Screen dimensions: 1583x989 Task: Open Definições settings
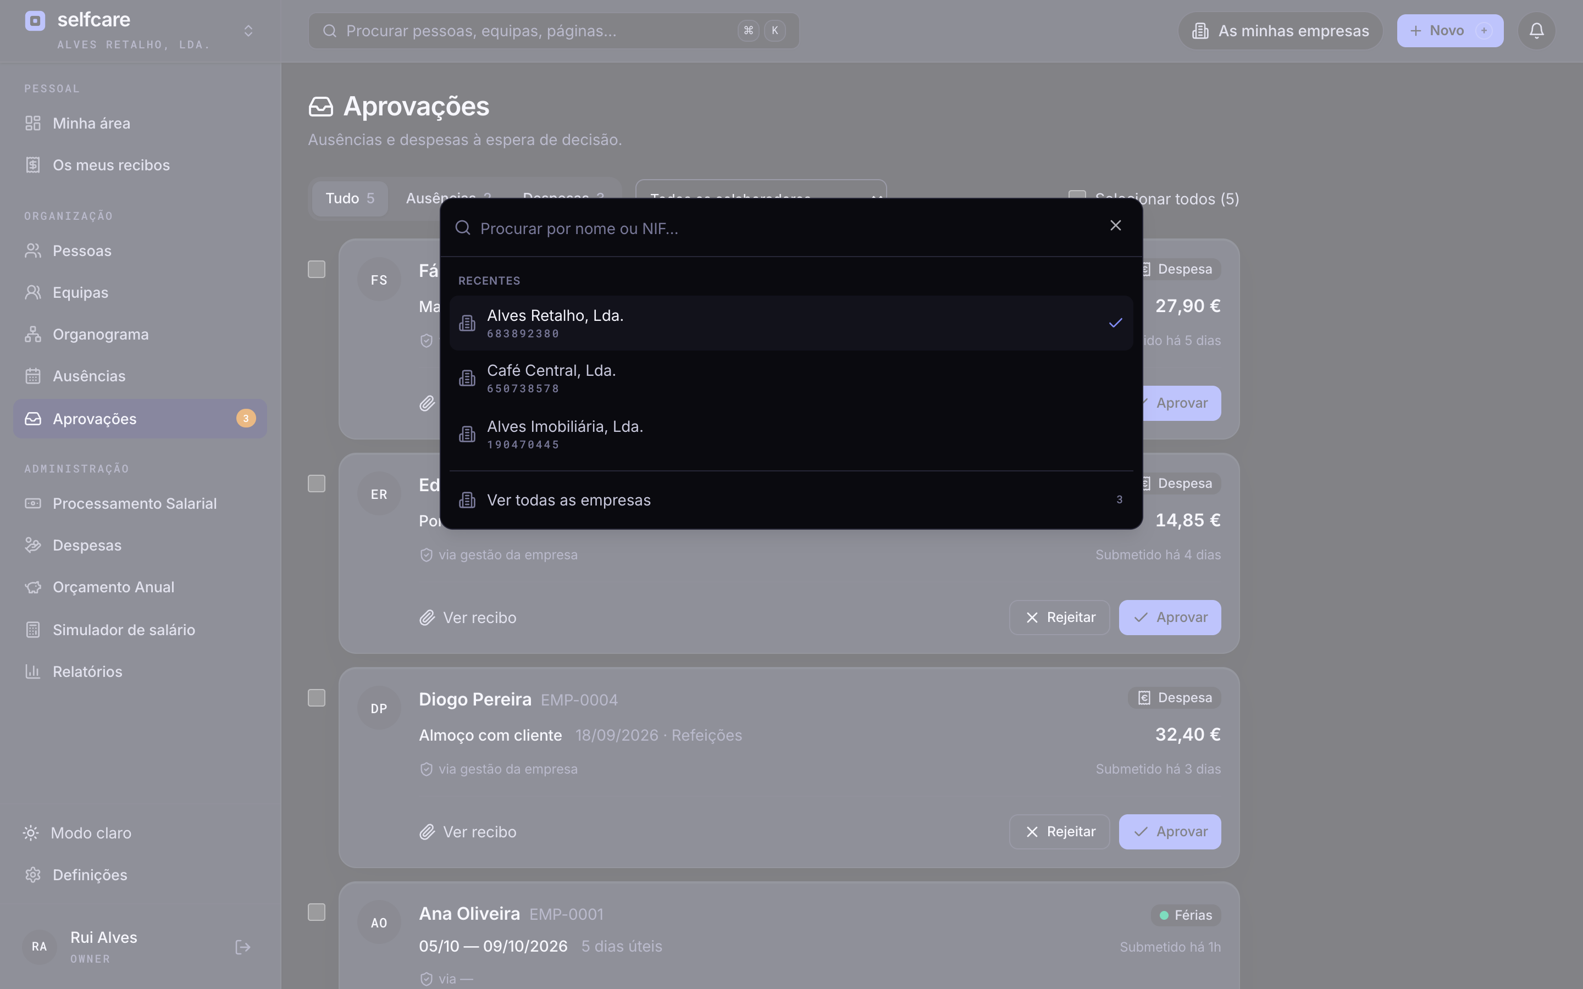point(139,875)
